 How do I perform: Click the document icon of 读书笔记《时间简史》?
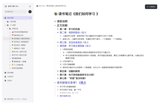tap(10, 42)
